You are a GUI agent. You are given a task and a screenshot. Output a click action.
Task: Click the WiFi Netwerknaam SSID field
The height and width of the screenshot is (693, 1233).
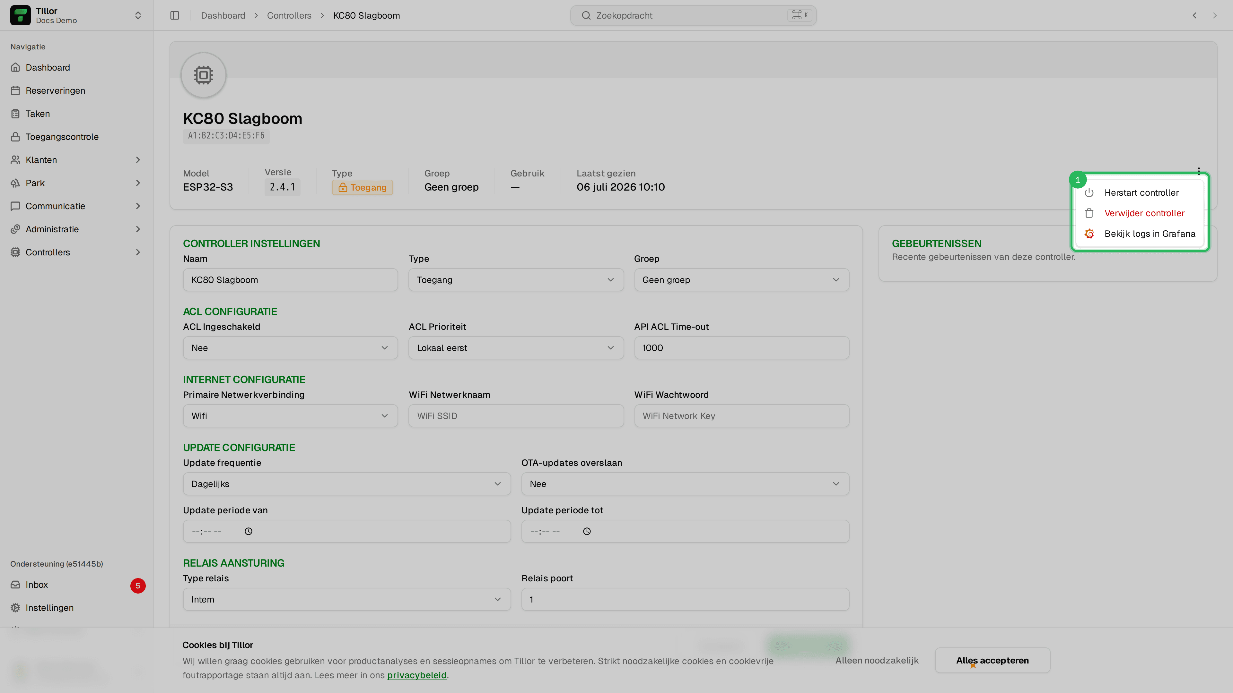pos(516,416)
